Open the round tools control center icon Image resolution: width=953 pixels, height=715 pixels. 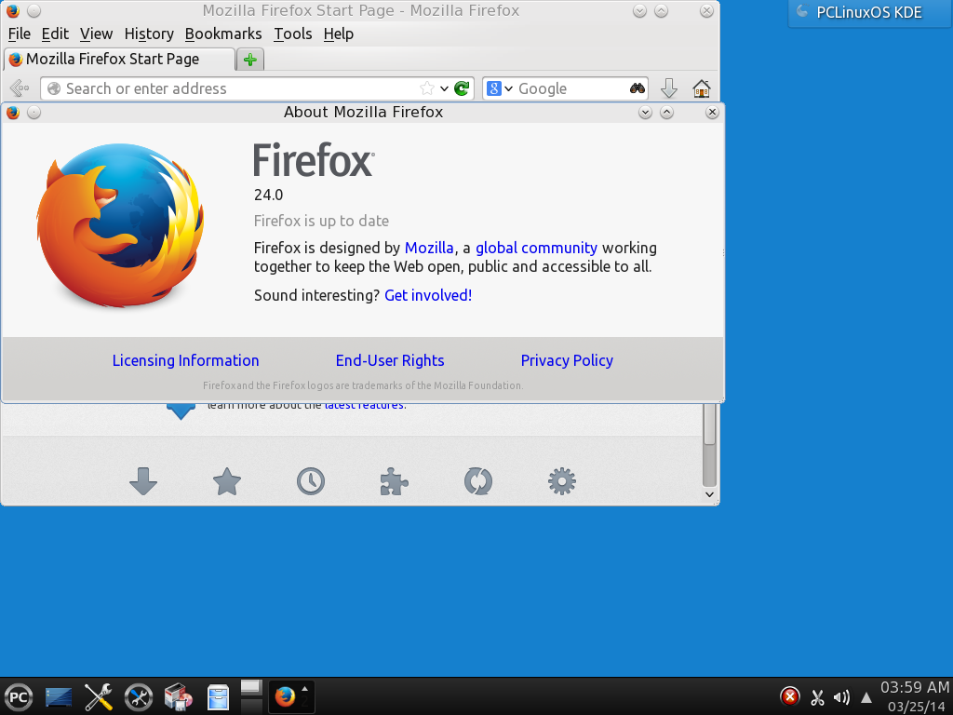coord(139,696)
